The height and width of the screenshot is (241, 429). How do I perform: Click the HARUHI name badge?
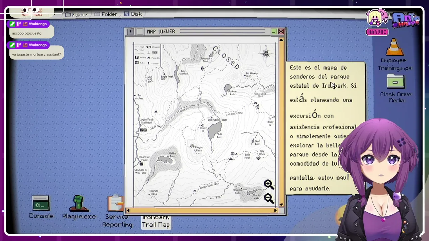pyautogui.click(x=378, y=32)
